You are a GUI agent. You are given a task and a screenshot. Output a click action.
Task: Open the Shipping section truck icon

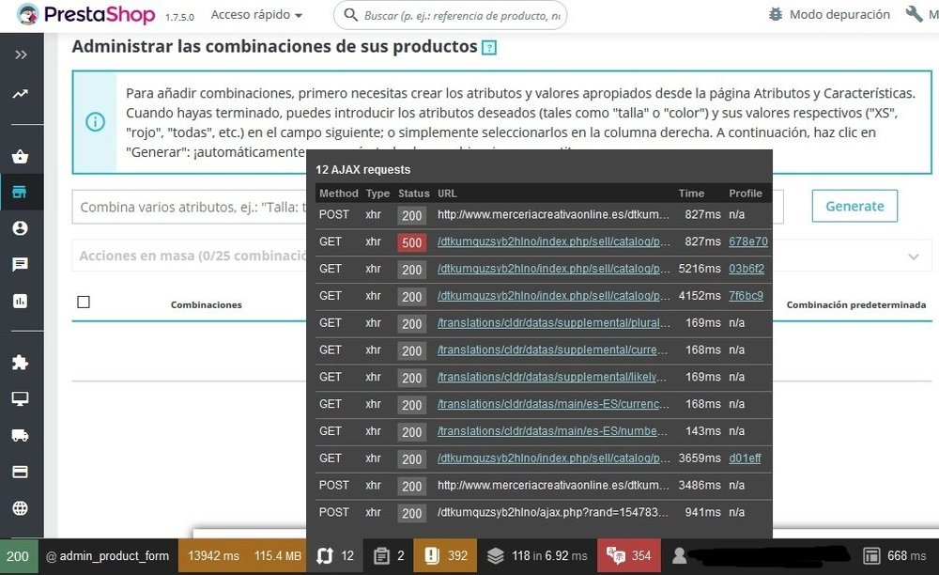(21, 434)
